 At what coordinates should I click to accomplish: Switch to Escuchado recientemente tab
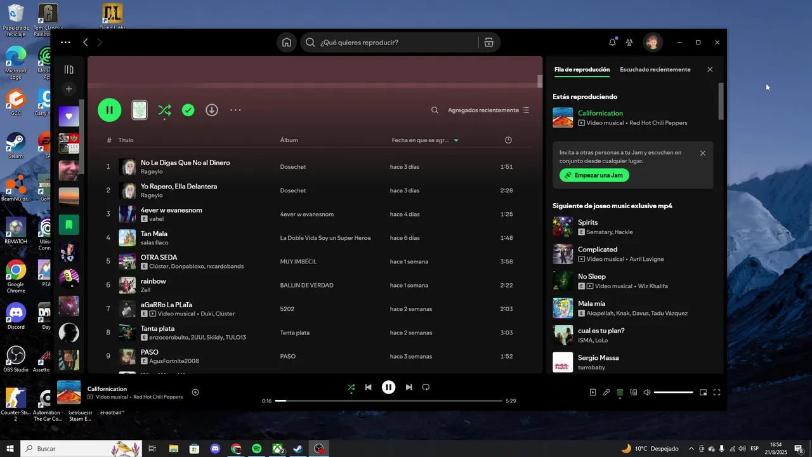click(655, 69)
